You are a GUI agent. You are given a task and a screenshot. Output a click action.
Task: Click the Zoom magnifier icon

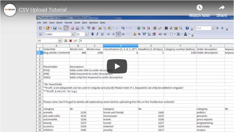pyautogui.click(x=181, y=28)
